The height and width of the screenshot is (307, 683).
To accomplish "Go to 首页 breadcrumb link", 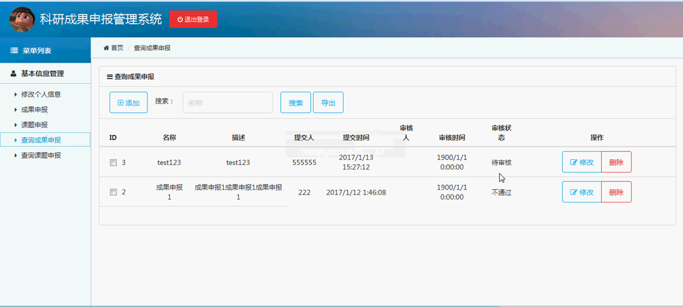I will coord(117,48).
